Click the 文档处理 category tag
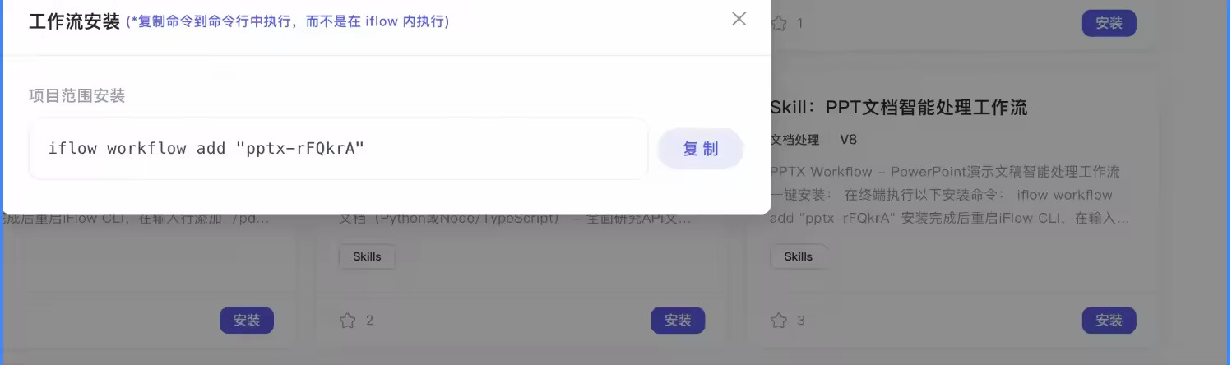This screenshot has width=1232, height=365. (x=794, y=140)
